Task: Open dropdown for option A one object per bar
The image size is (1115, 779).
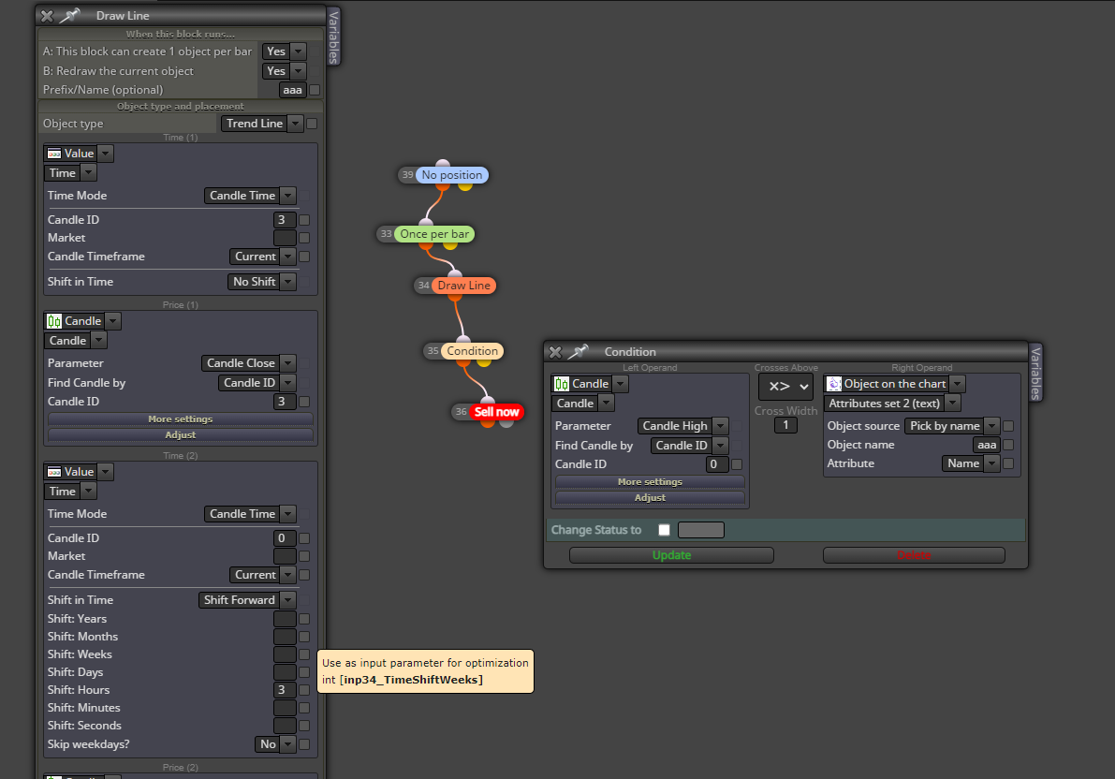Action: tap(299, 51)
